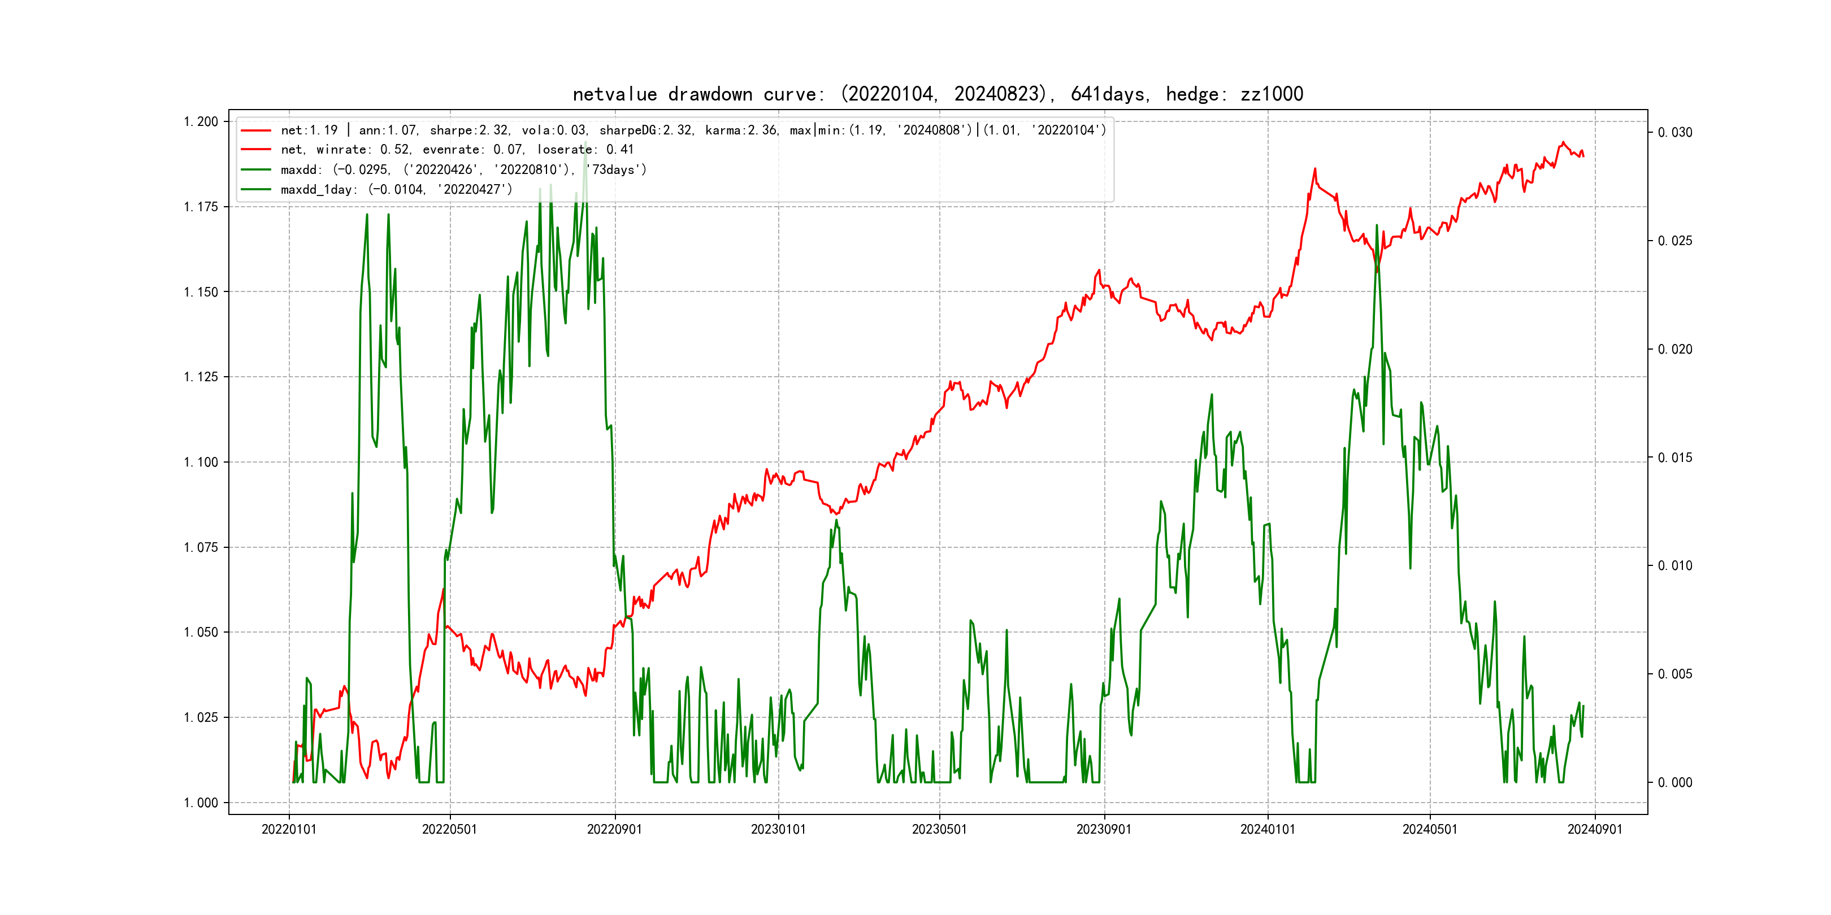The width and height of the screenshot is (1831, 915).
Task: Click the 20240101 x-axis date label
Action: coord(1268,829)
